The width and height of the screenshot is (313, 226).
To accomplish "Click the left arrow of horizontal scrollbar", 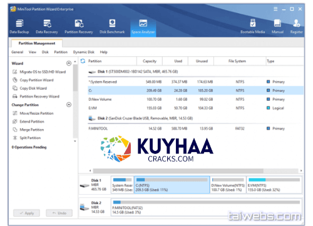I will point(90,171).
